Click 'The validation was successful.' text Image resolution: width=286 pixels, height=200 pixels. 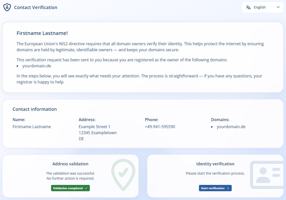point(70,173)
